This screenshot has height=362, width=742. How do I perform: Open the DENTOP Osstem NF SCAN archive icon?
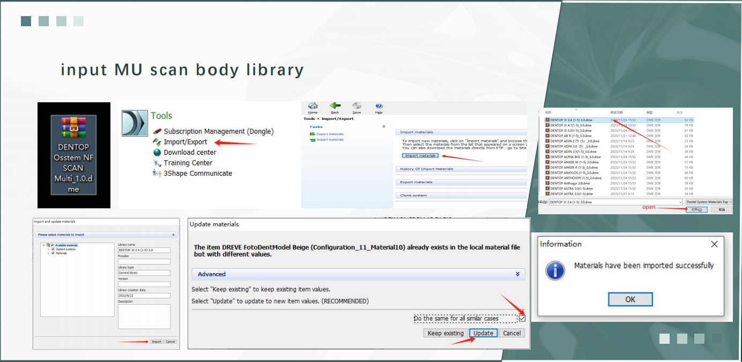[73, 127]
